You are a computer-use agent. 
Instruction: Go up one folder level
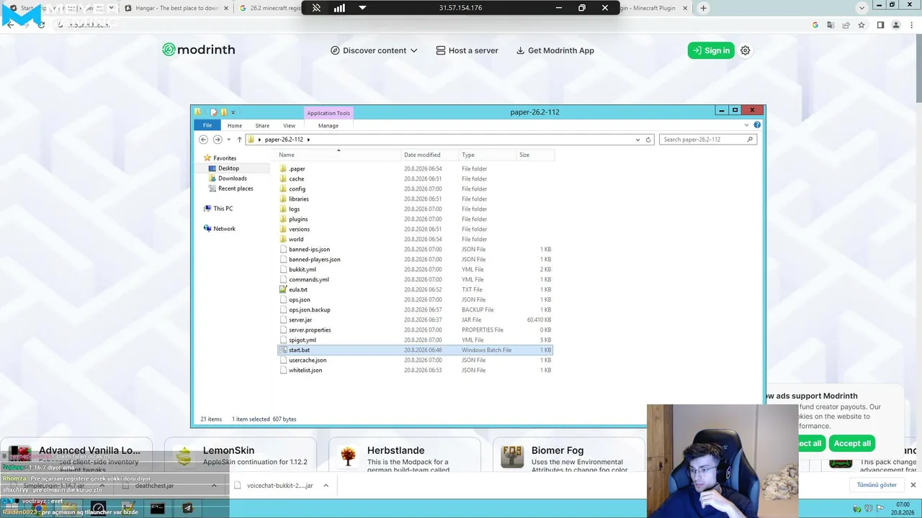tap(239, 140)
